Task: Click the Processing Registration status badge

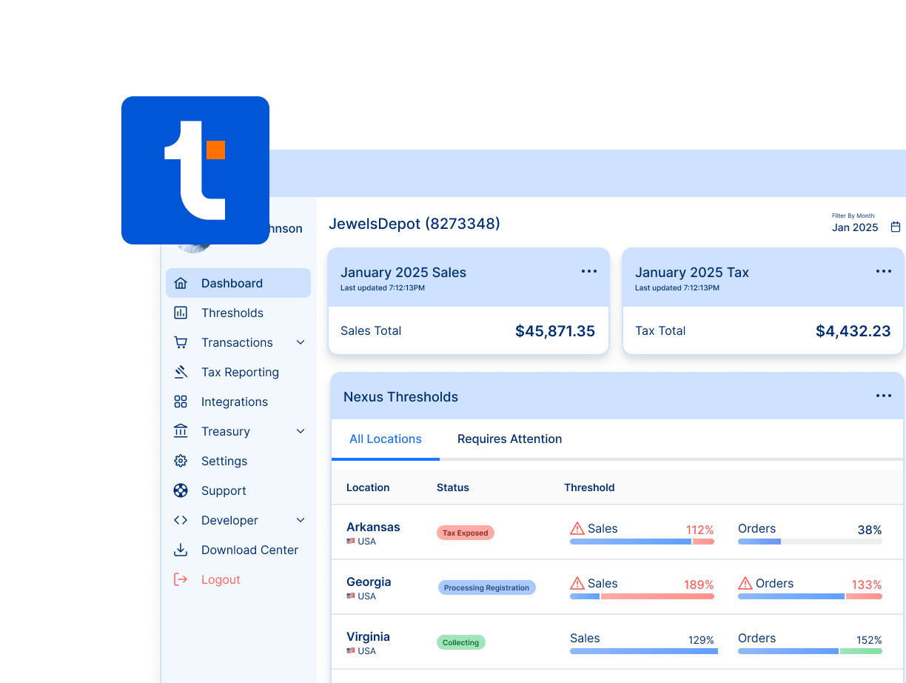Action: pyautogui.click(x=486, y=587)
